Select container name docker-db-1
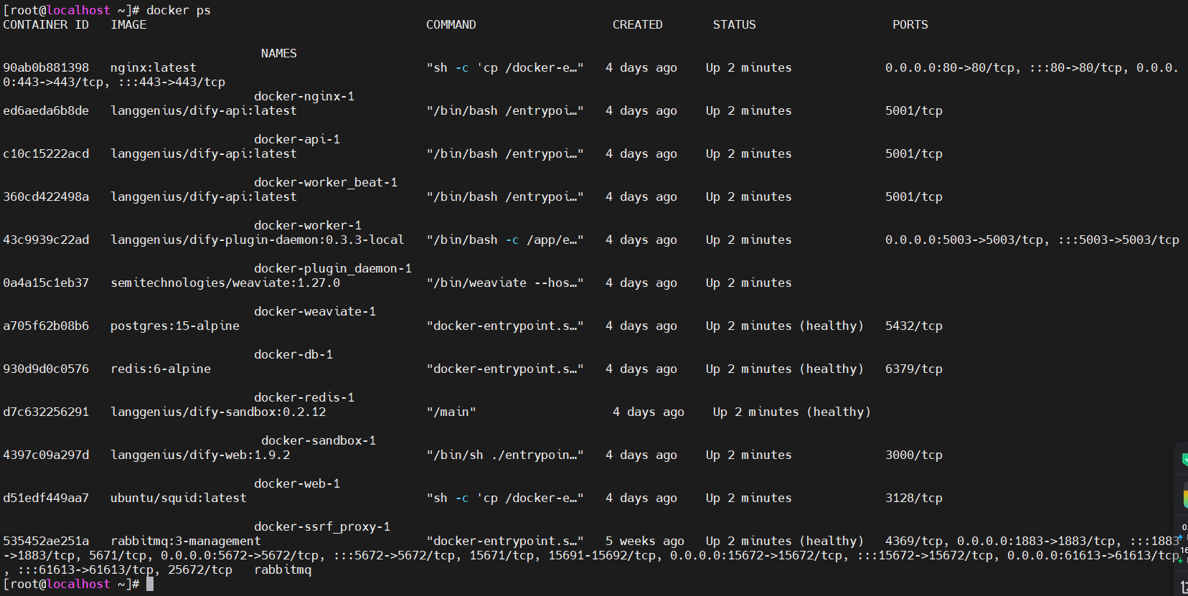 pyautogui.click(x=293, y=354)
